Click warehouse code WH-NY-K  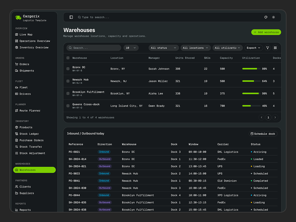tap(77, 95)
